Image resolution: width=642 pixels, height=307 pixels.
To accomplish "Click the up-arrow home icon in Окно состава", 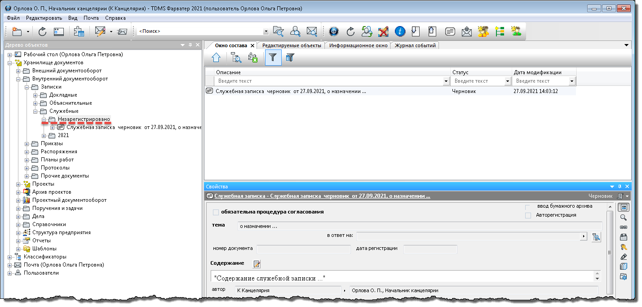I will tap(216, 58).
